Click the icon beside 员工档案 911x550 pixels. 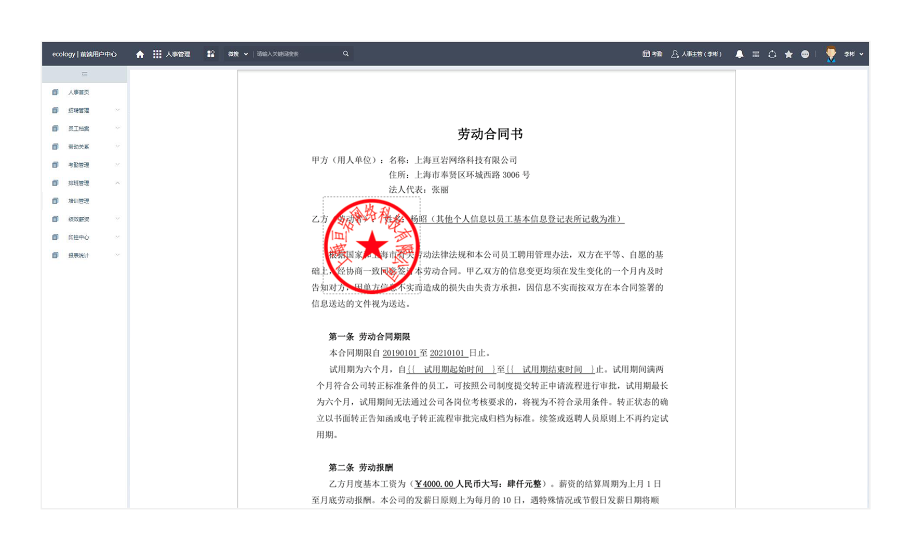tap(55, 128)
